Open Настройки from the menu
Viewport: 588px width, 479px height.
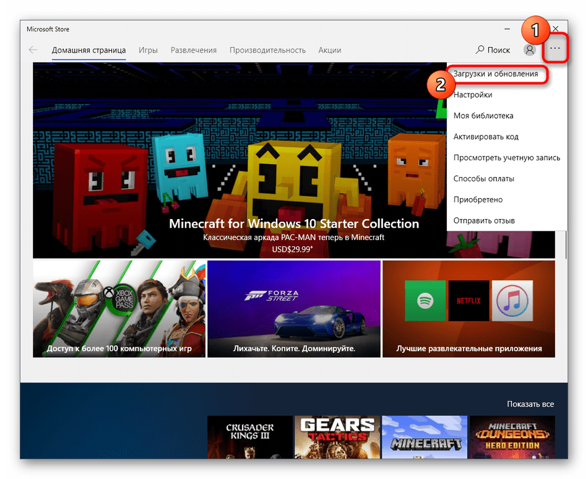pyautogui.click(x=473, y=95)
